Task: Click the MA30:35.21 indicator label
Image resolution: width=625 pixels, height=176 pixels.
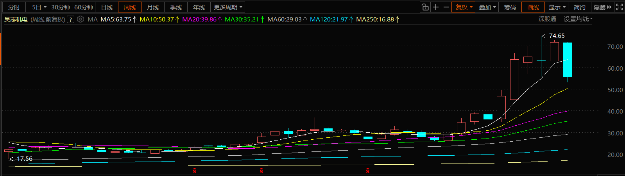Action: pos(245,19)
